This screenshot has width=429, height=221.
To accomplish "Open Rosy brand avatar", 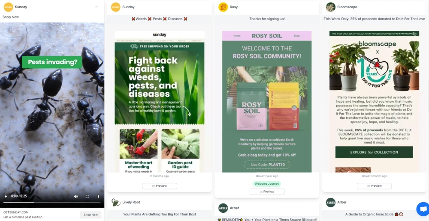I will tap(223, 7).
